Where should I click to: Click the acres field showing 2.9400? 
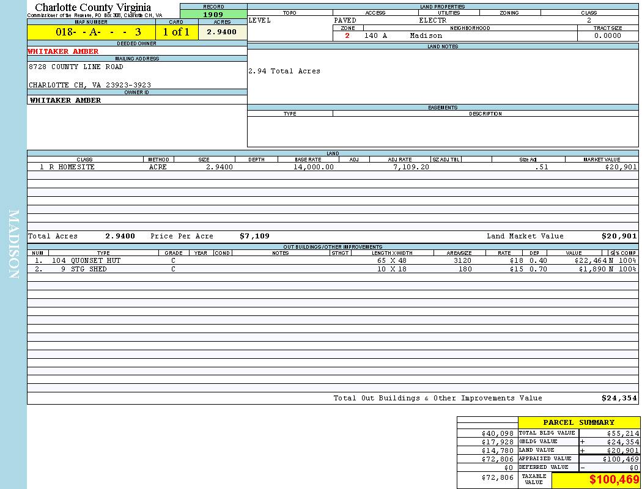pyautogui.click(x=222, y=32)
